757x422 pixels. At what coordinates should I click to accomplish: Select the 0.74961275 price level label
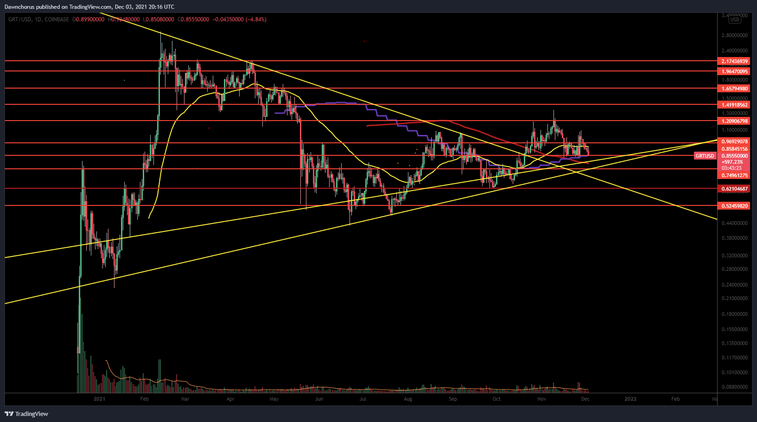[x=734, y=175]
